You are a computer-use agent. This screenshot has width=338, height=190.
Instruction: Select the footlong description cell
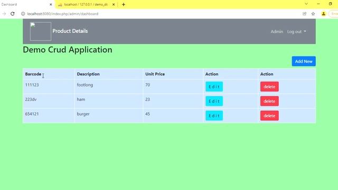[x=109, y=87]
